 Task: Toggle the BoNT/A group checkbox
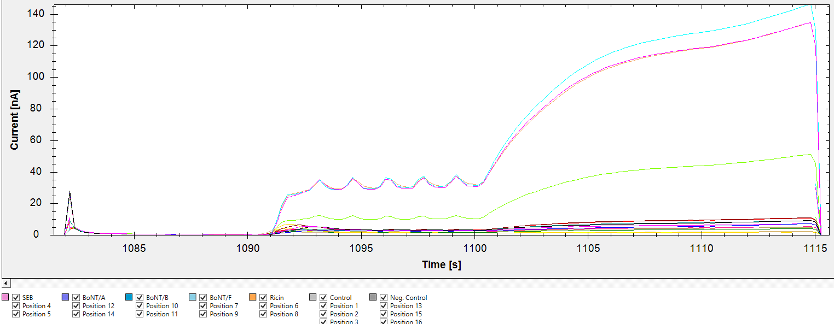76,298
